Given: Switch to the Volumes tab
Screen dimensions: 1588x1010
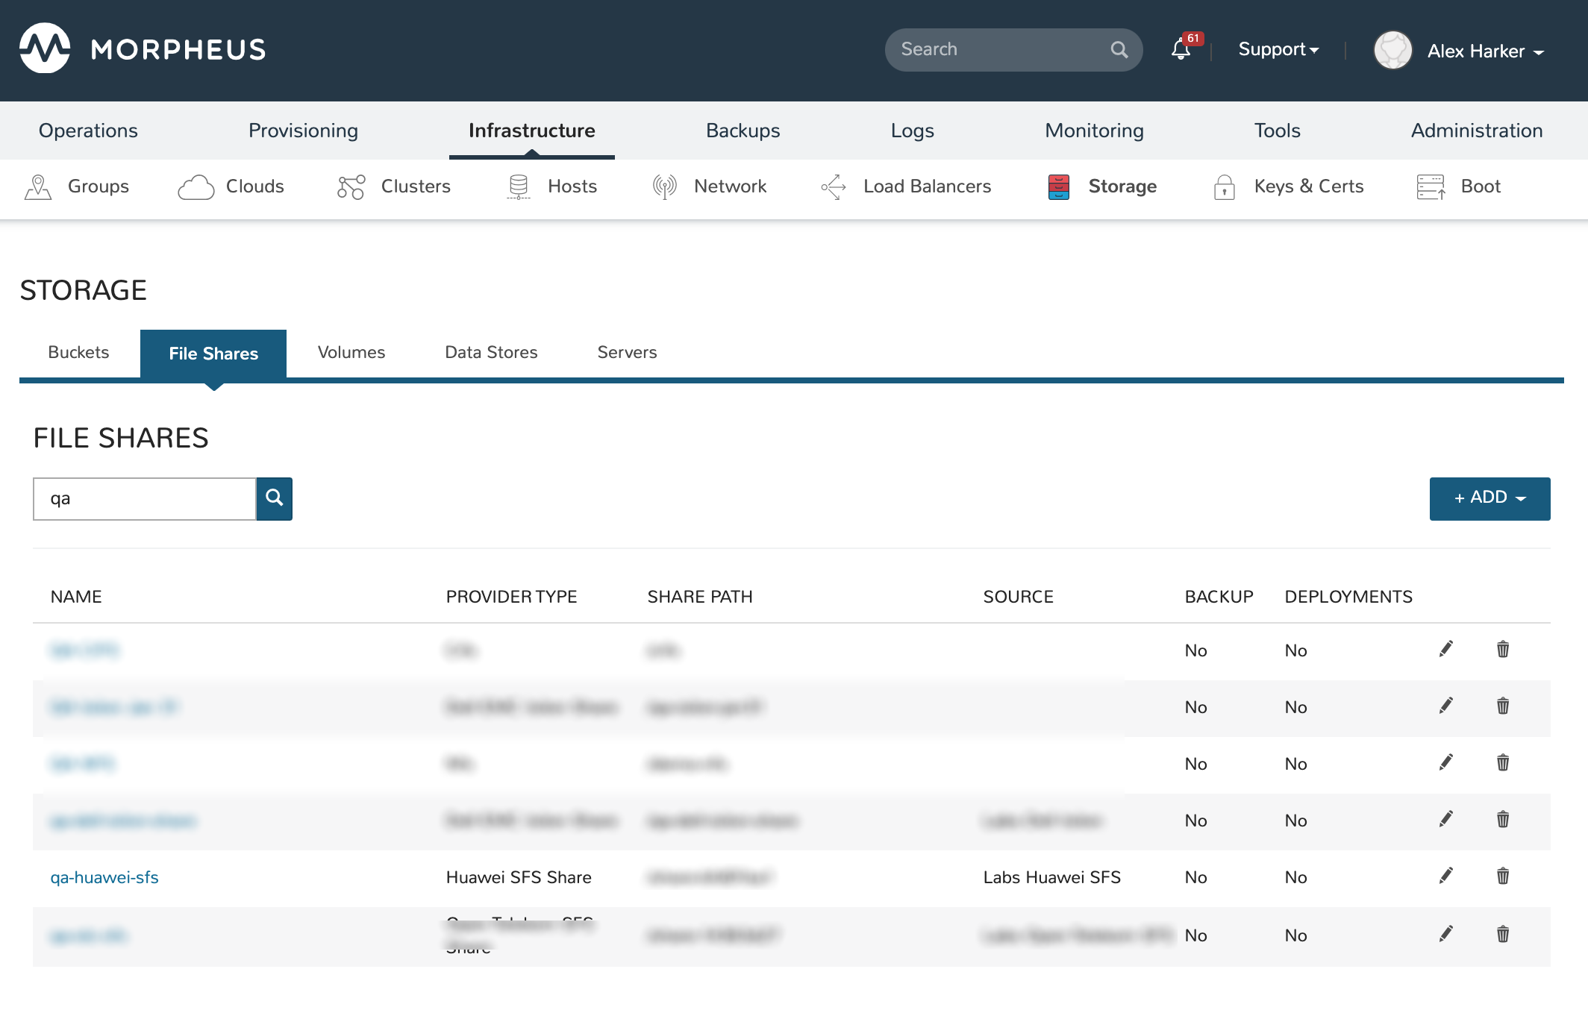Looking at the screenshot, I should (351, 353).
